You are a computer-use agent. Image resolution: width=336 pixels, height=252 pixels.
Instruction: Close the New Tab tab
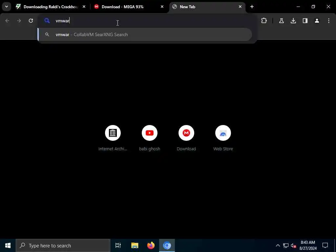(x=240, y=7)
